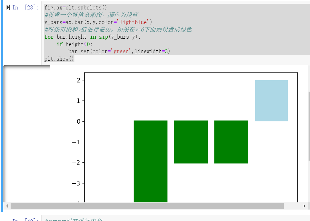Click the left arrow of the horizontal scrollbar
The width and height of the screenshot is (310, 221).
pyautogui.click(x=7, y=206)
